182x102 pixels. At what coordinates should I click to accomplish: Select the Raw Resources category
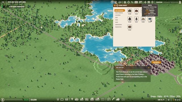coord(119,10)
